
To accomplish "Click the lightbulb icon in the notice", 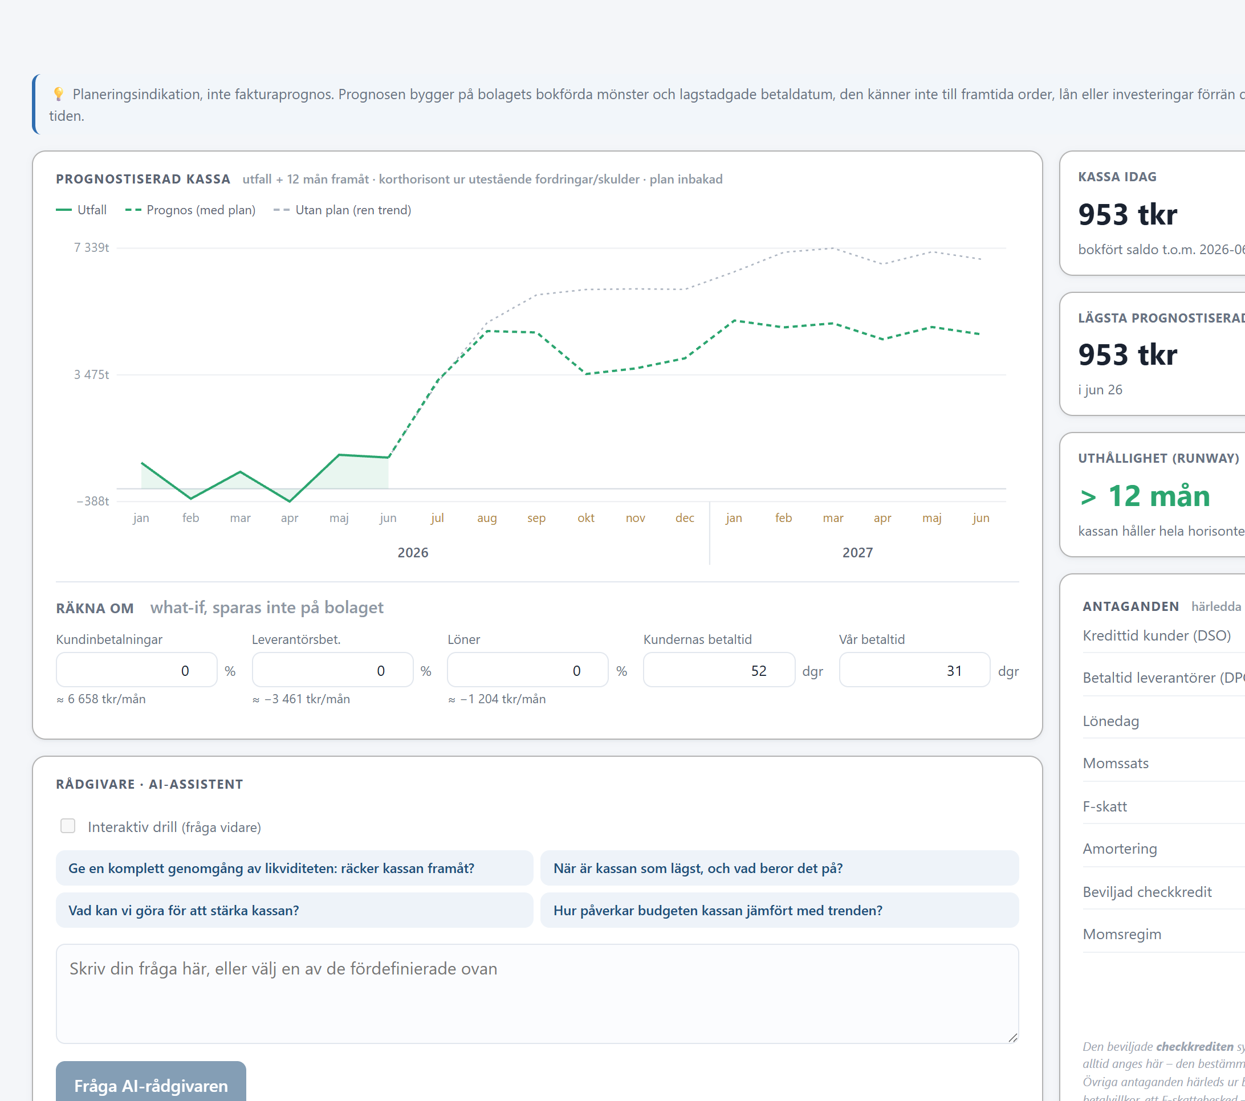I will pyautogui.click(x=59, y=95).
